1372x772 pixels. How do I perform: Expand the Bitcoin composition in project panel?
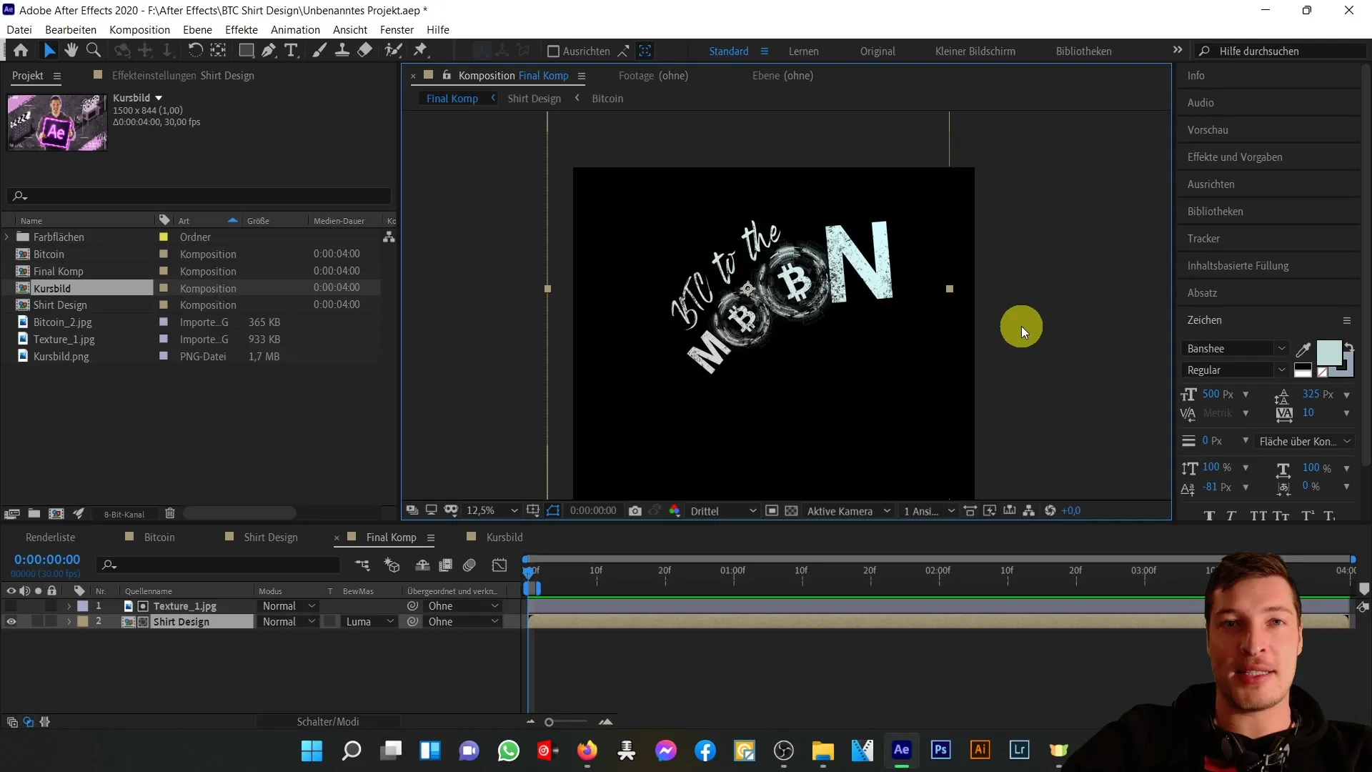click(x=9, y=254)
